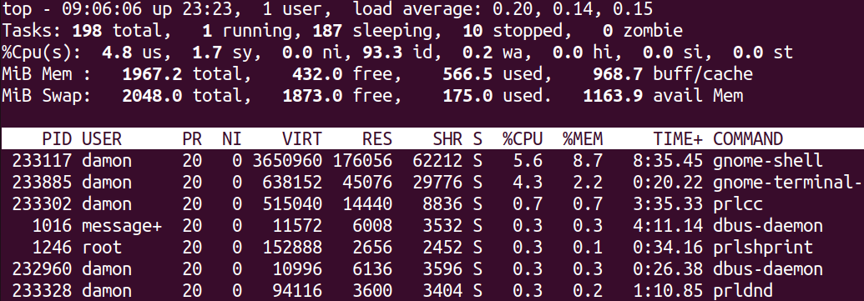Click the 187 sleeping count
Image resolution: width=864 pixels, height=301 pixels.
point(376,30)
